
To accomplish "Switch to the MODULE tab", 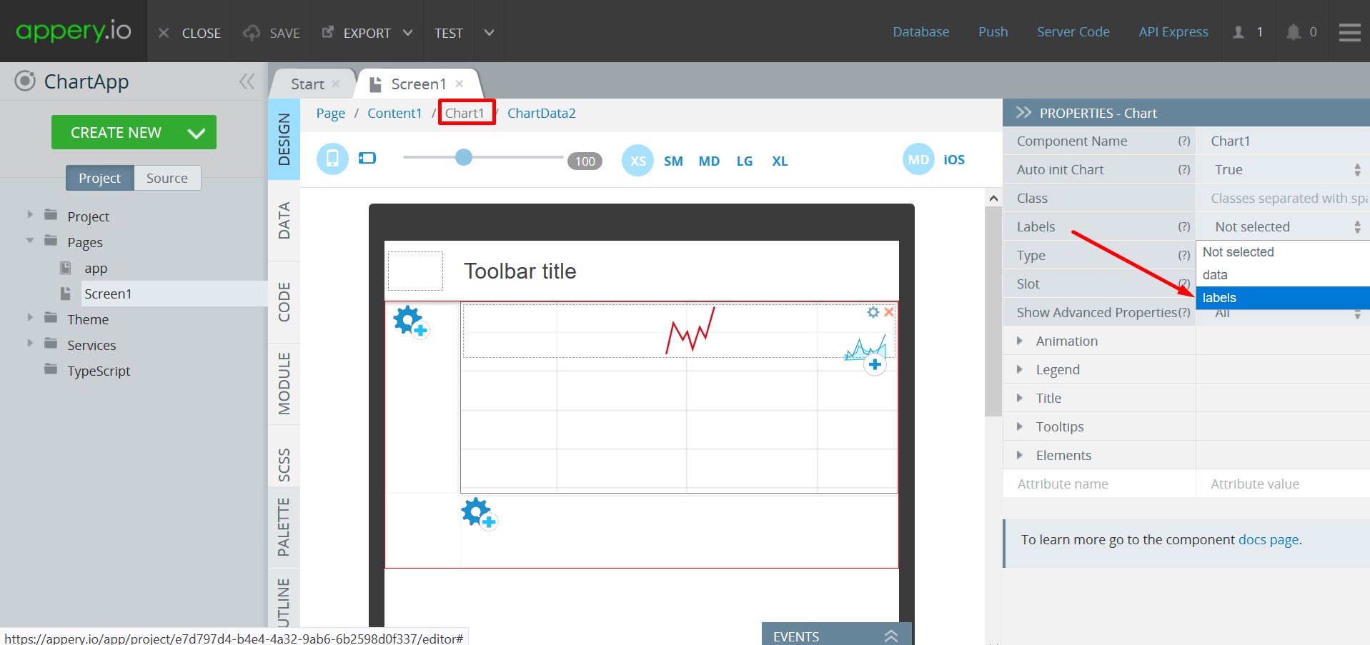I will coord(284,384).
